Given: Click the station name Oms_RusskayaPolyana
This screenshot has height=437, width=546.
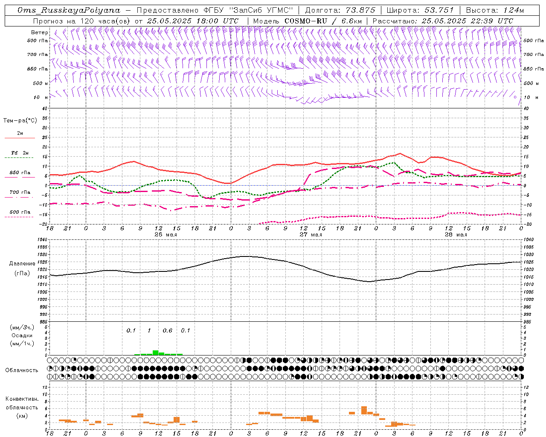Looking at the screenshot, I should (x=69, y=10).
